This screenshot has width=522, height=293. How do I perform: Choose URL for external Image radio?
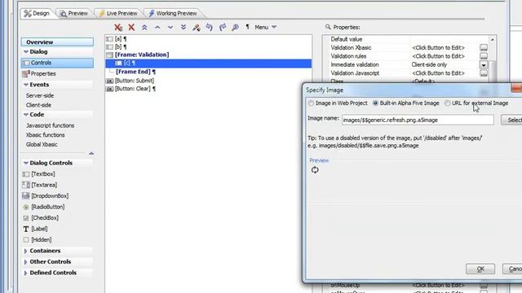click(448, 103)
